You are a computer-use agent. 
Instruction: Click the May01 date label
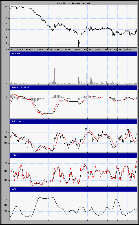pyautogui.click(x=88, y=50)
